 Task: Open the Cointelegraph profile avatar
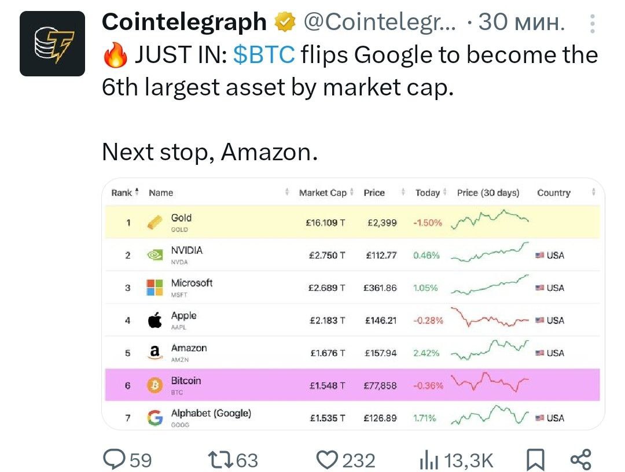pos(52,43)
